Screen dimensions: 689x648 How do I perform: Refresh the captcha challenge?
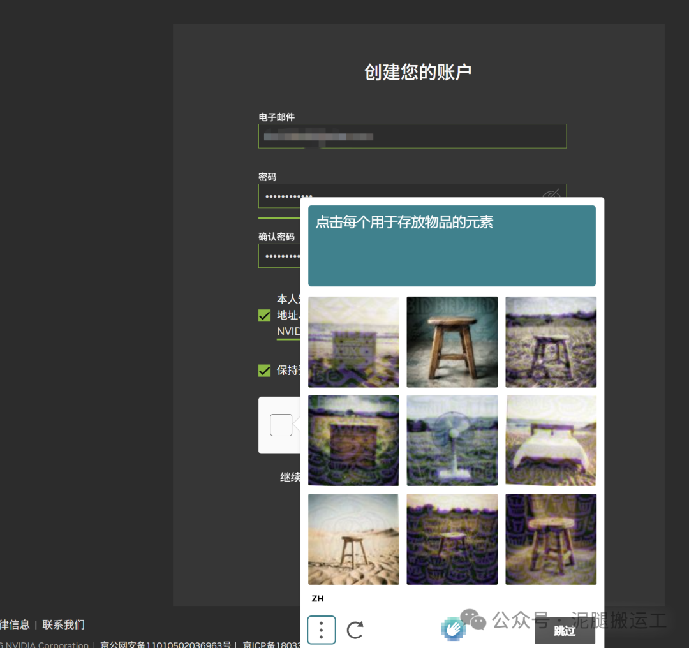tap(355, 630)
